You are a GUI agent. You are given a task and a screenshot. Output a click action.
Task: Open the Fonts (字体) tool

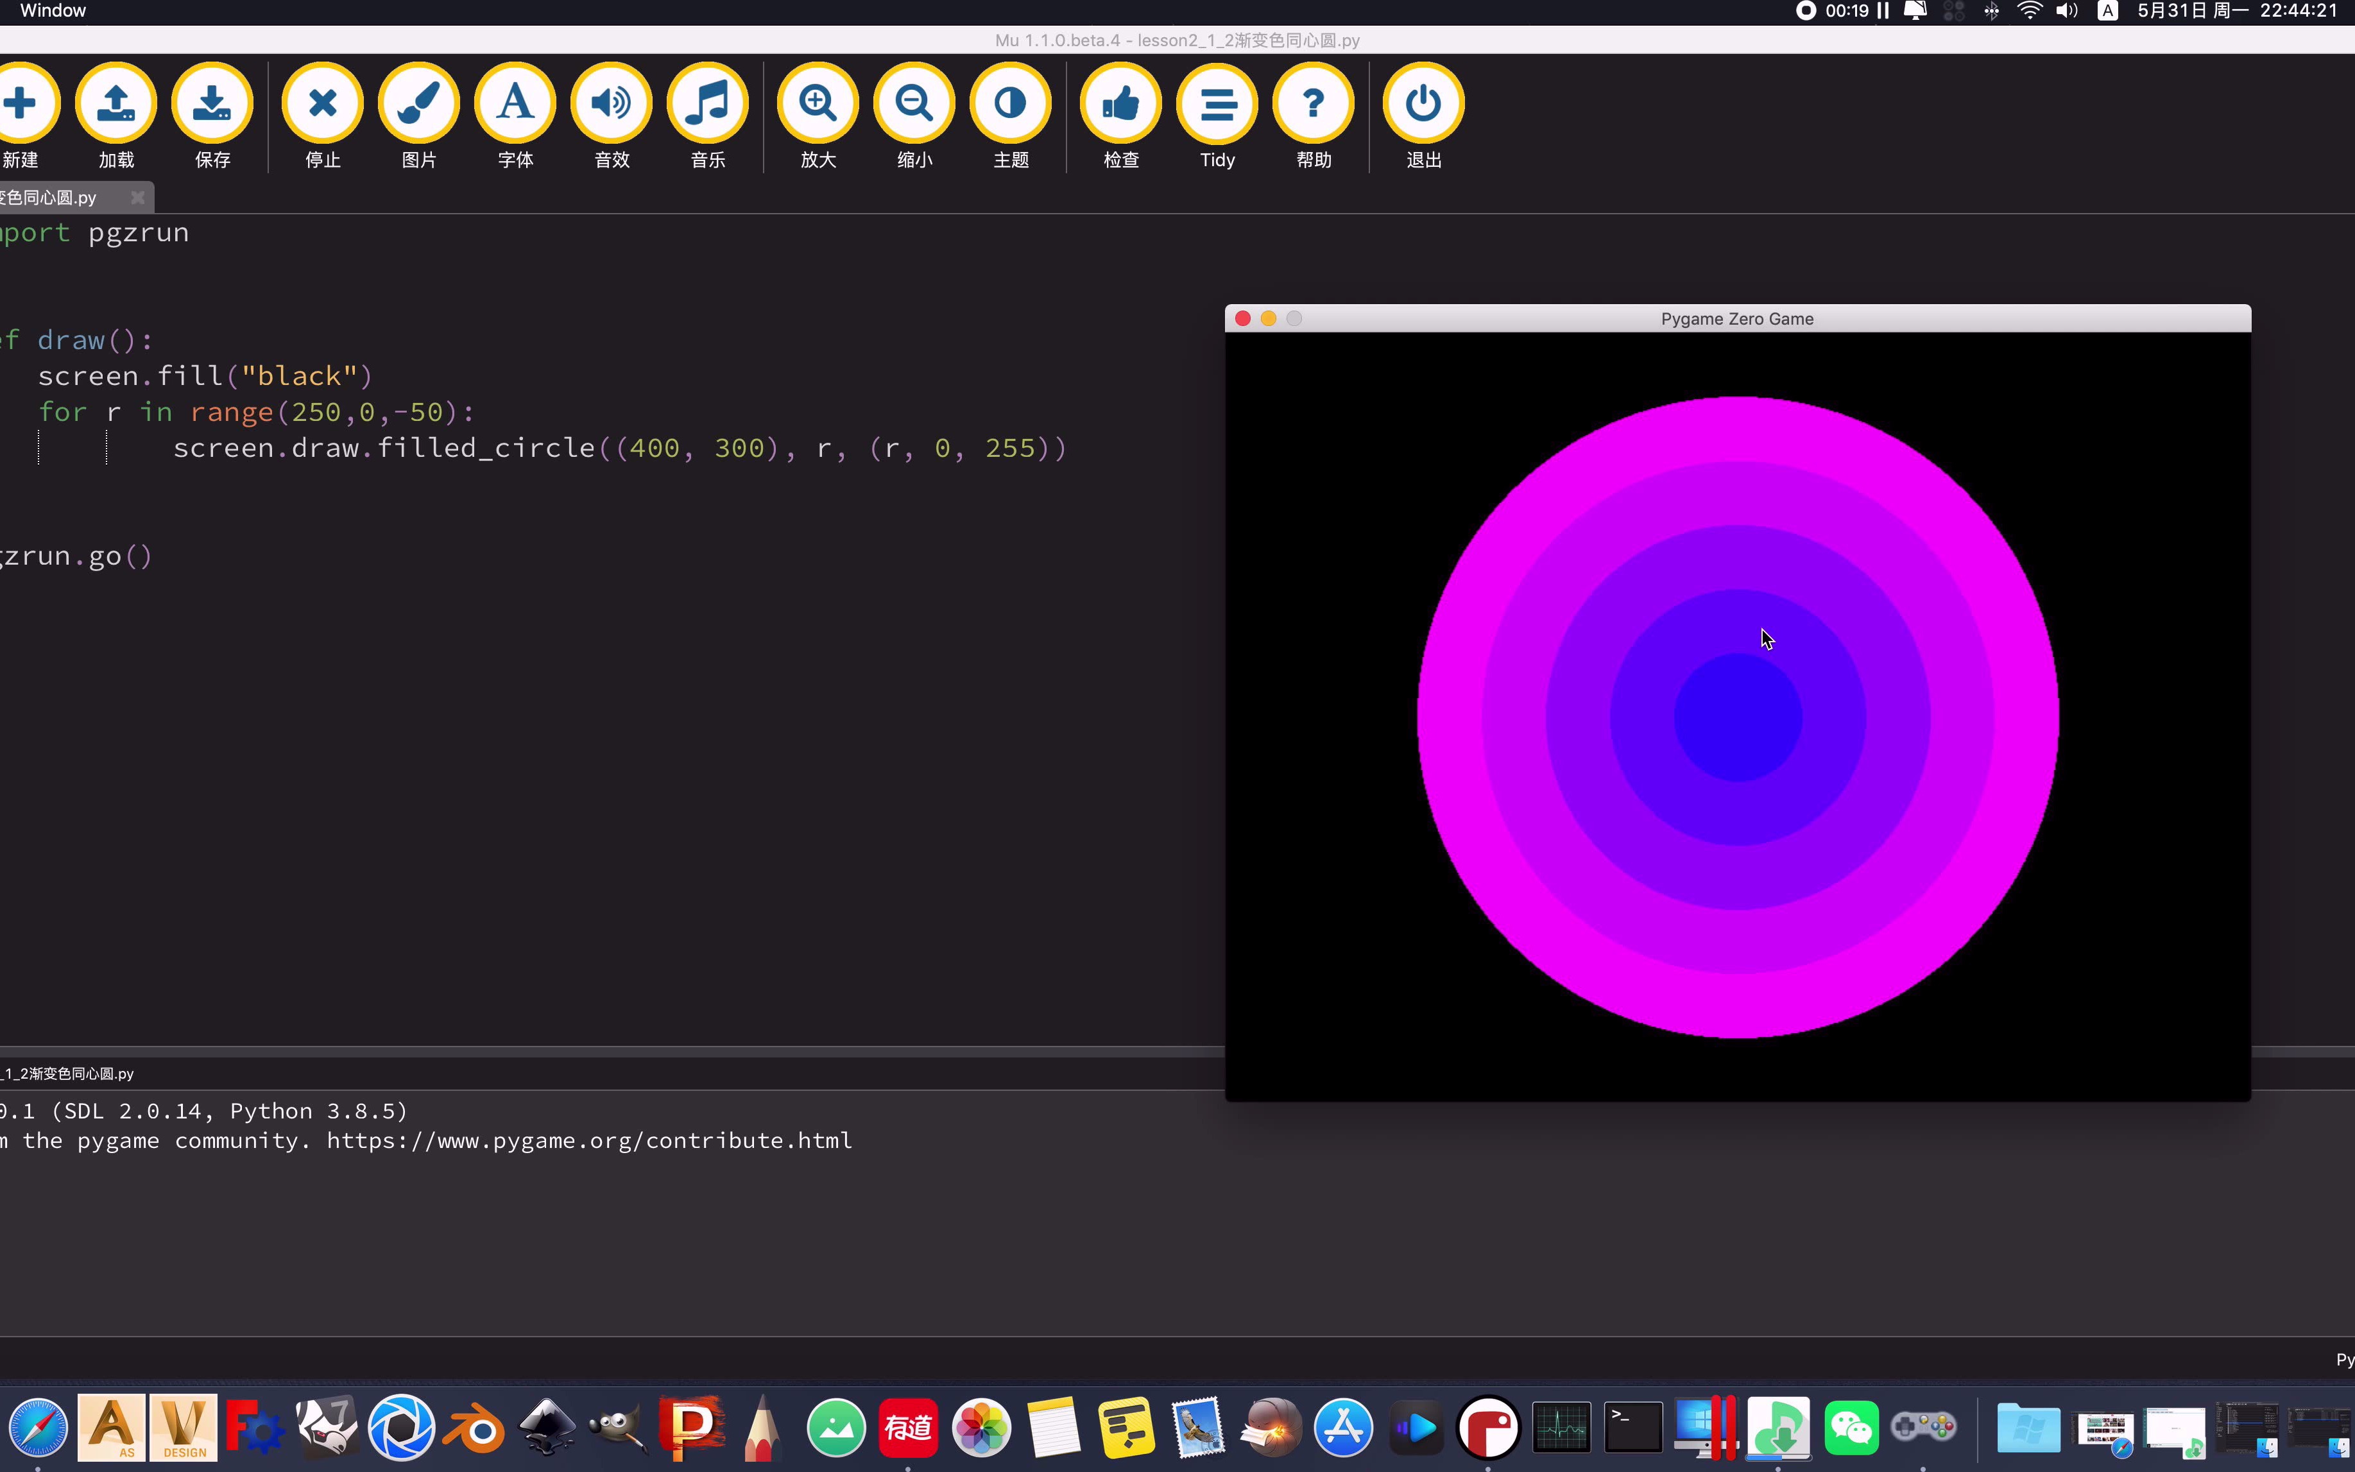515,103
